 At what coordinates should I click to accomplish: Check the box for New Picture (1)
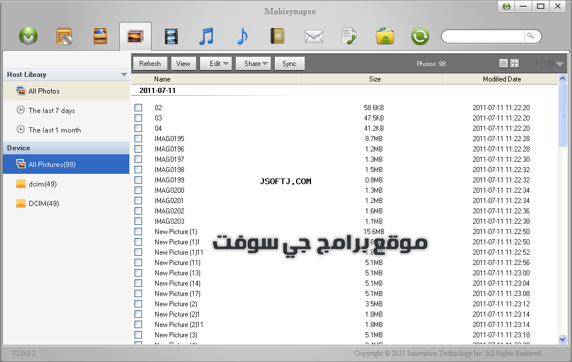point(139,231)
